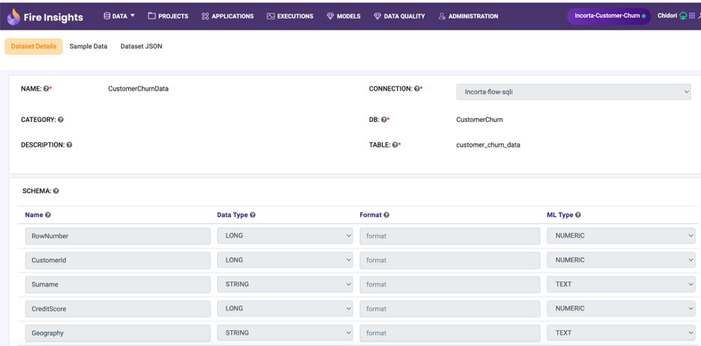The width and height of the screenshot is (701, 346).
Task: Click the help icon next to ML Type
Action: 577,215
